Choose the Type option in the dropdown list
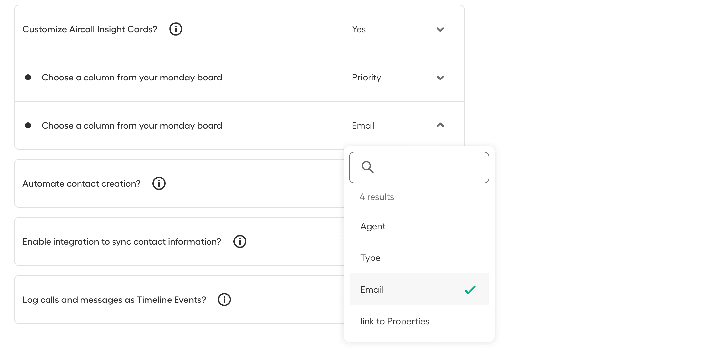The image size is (712, 349). tap(370, 258)
